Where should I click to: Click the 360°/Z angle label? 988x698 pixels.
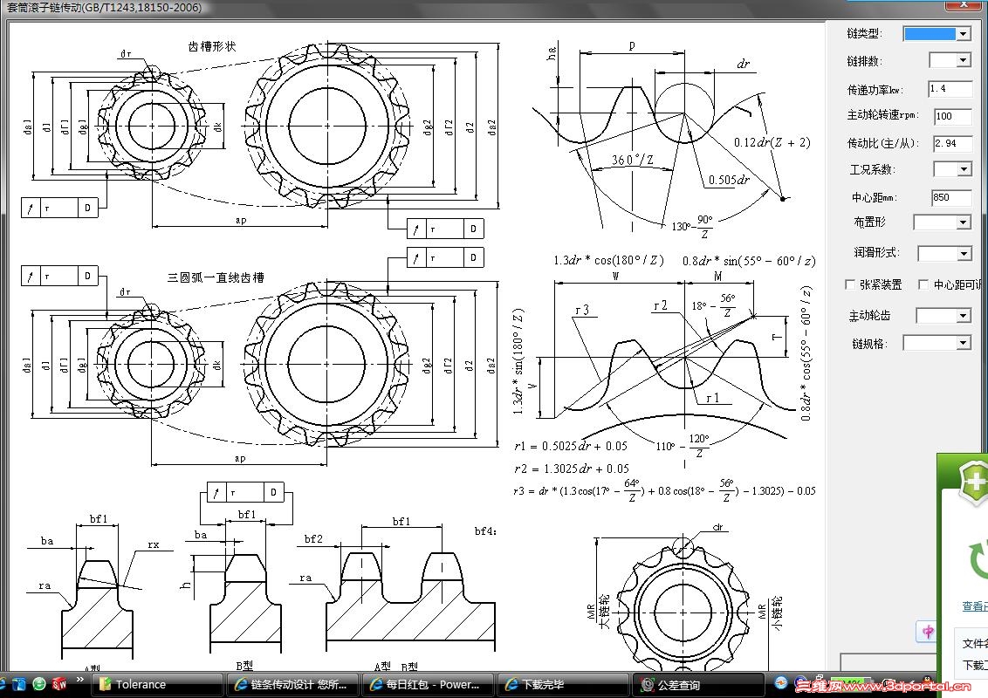pyautogui.click(x=631, y=160)
